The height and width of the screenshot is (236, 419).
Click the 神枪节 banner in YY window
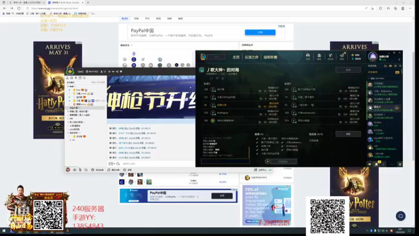click(x=151, y=96)
